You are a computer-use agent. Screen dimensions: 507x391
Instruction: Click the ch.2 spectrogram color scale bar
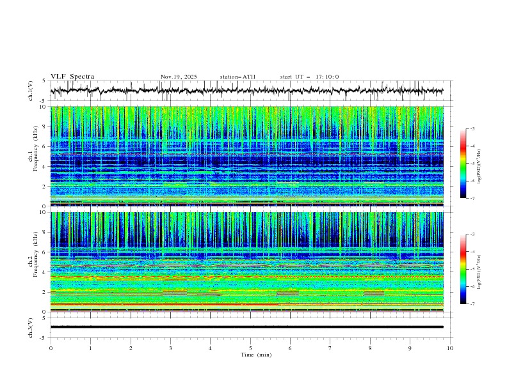[463, 269]
